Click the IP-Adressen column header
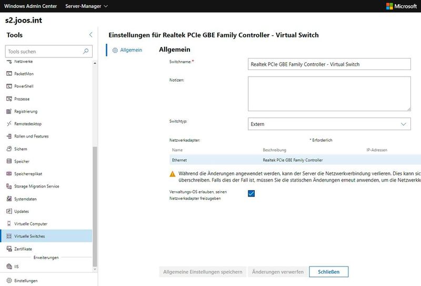421x286 pixels. [377, 150]
